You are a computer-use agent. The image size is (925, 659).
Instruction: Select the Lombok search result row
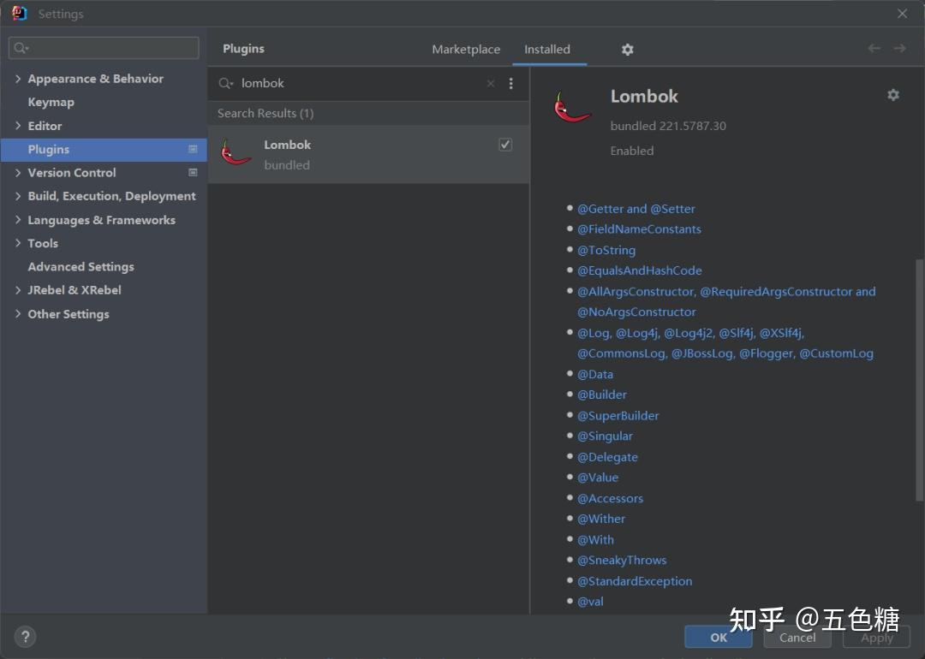point(368,154)
